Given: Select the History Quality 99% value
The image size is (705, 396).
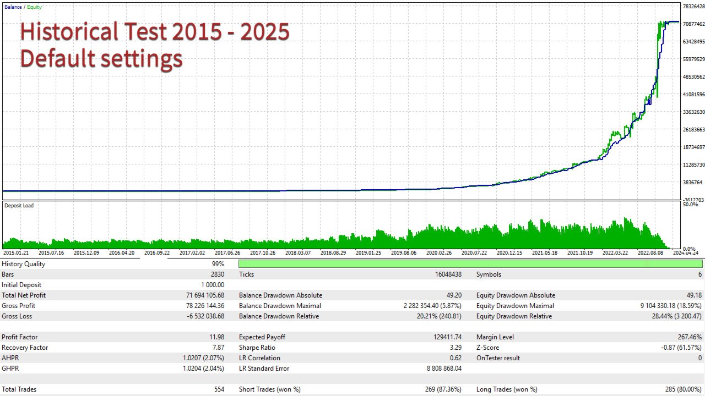Looking at the screenshot, I should pyautogui.click(x=218, y=264).
